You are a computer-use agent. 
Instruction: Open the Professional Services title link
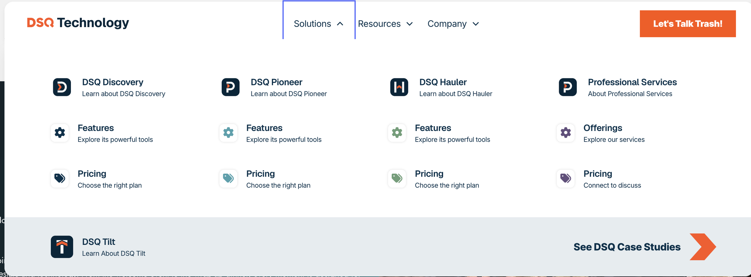[x=632, y=82]
